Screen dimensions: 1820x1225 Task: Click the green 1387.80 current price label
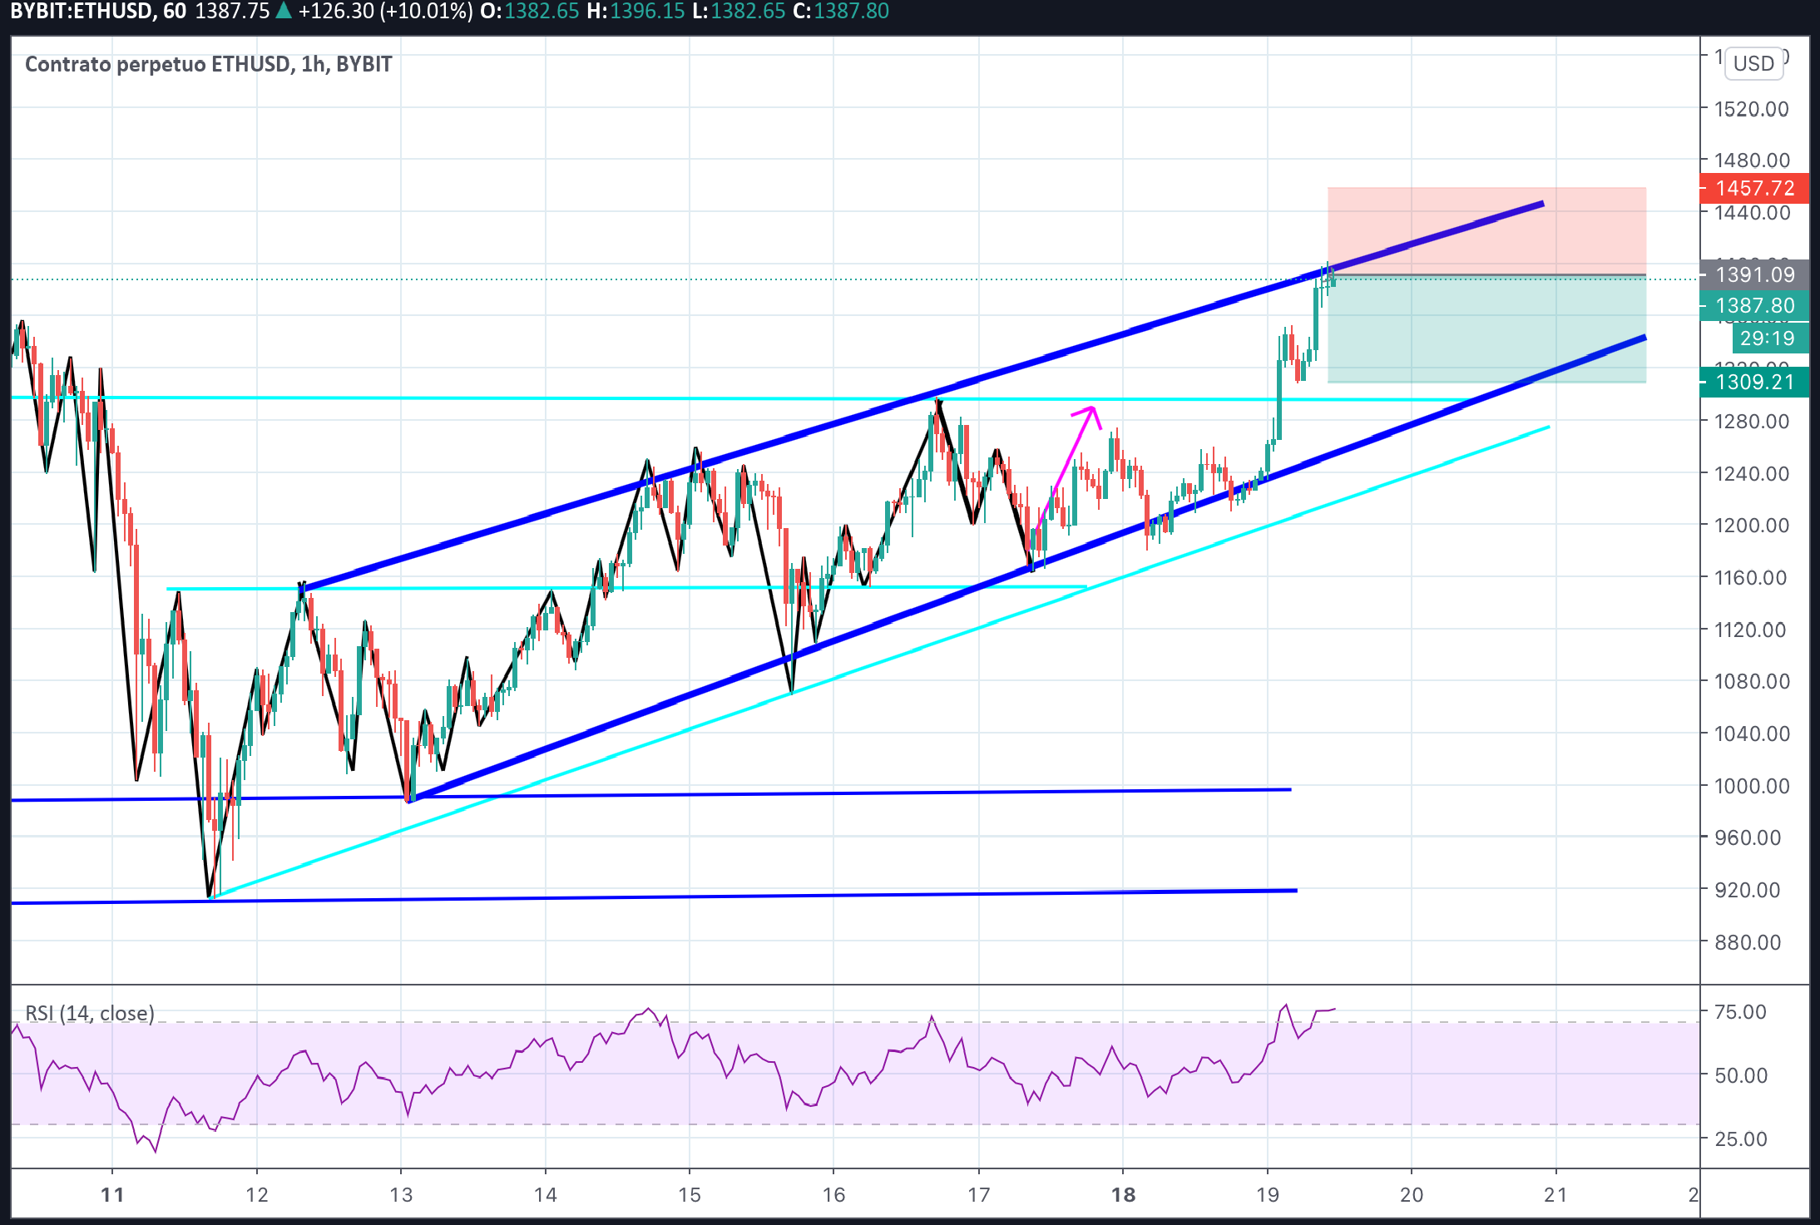click(1755, 306)
